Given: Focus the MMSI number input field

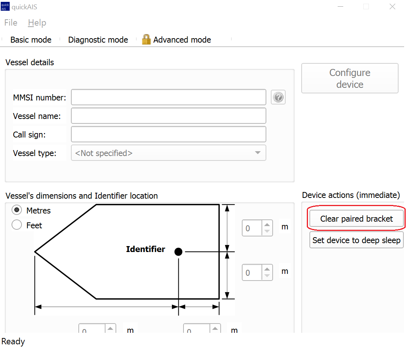Looking at the screenshot, I should pyautogui.click(x=168, y=97).
